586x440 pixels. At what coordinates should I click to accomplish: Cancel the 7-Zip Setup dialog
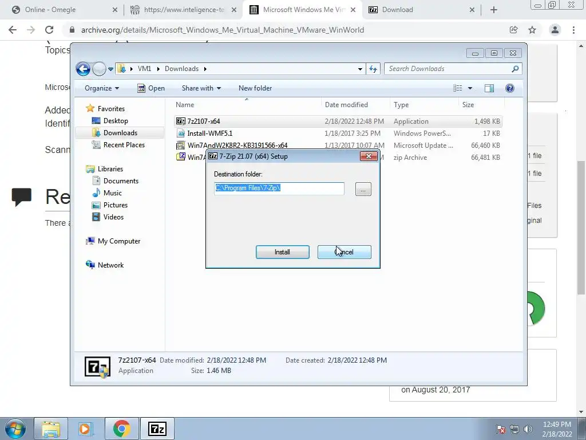click(344, 252)
